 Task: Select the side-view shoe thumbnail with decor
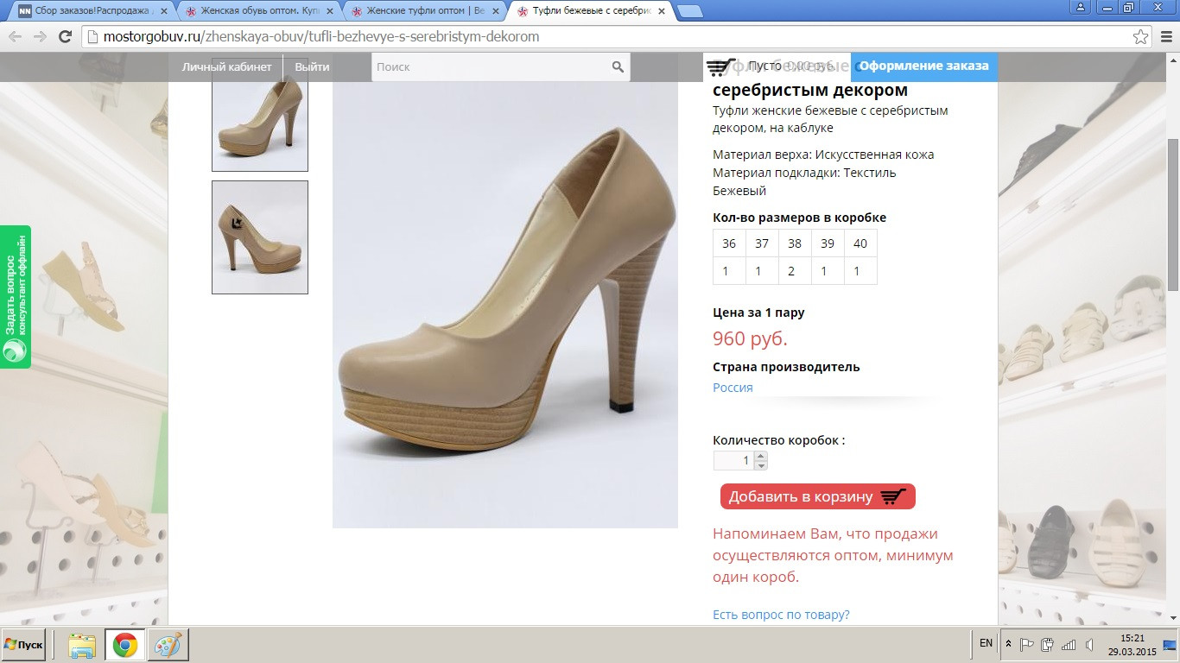tap(260, 237)
